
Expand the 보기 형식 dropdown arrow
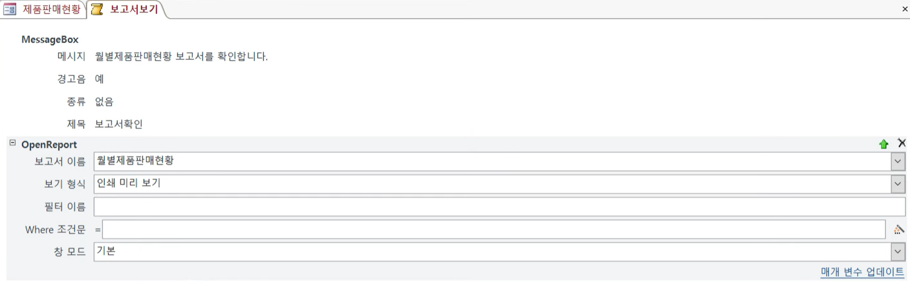898,184
